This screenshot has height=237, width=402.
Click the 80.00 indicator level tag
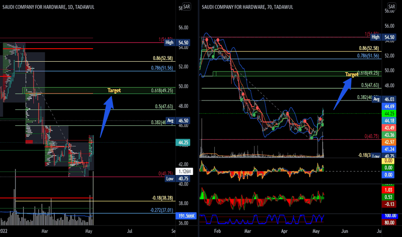(x=389, y=223)
